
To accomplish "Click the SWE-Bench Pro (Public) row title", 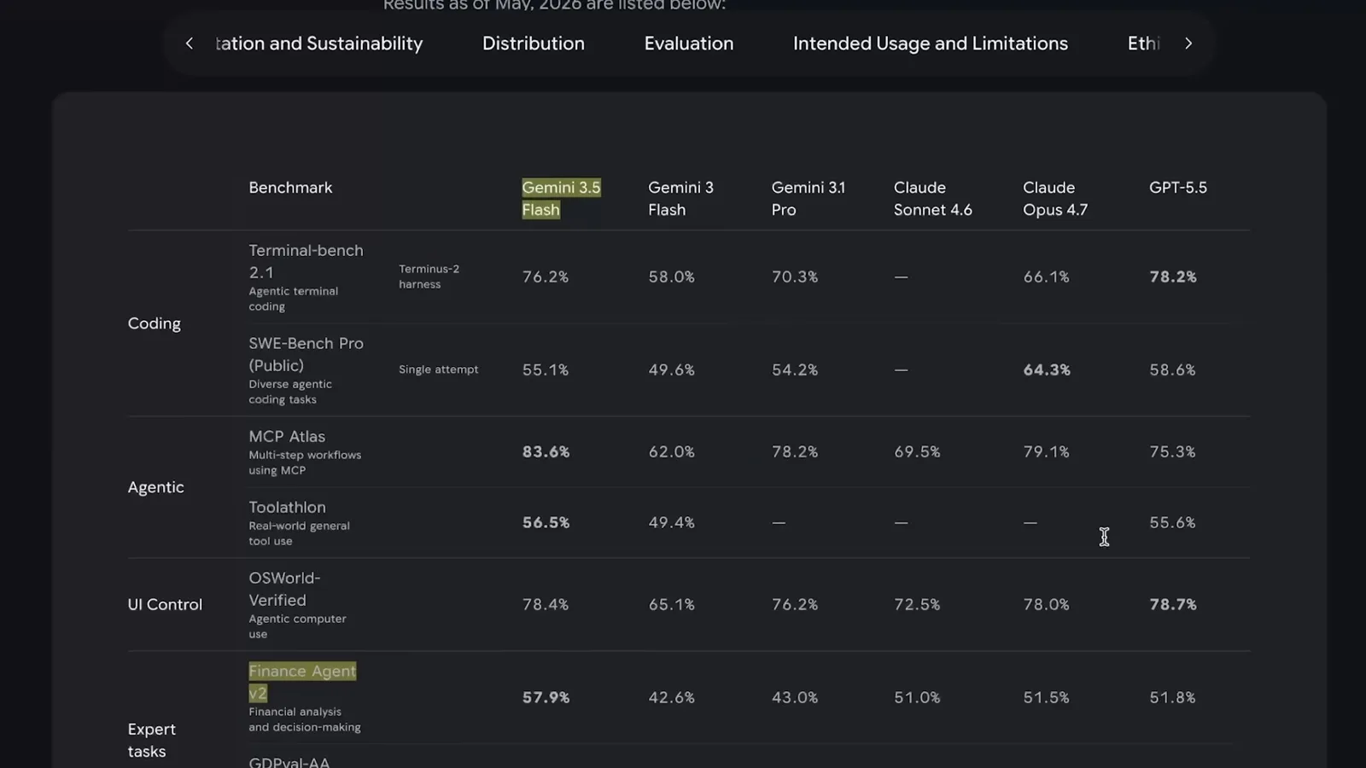I will (306, 354).
